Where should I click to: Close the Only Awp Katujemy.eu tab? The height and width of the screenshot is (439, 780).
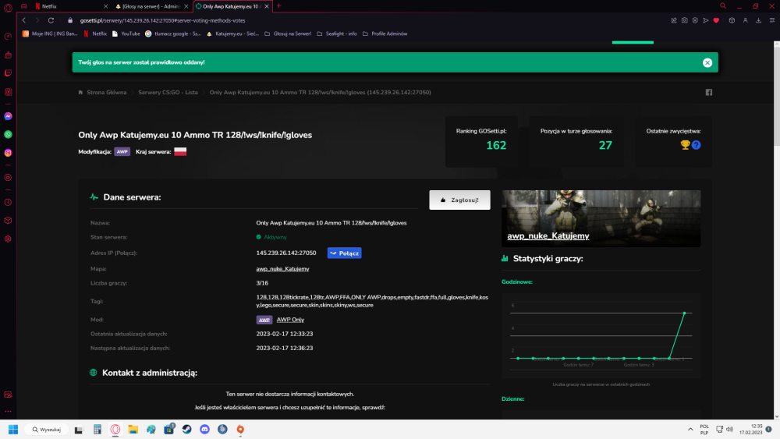pyautogui.click(x=267, y=6)
